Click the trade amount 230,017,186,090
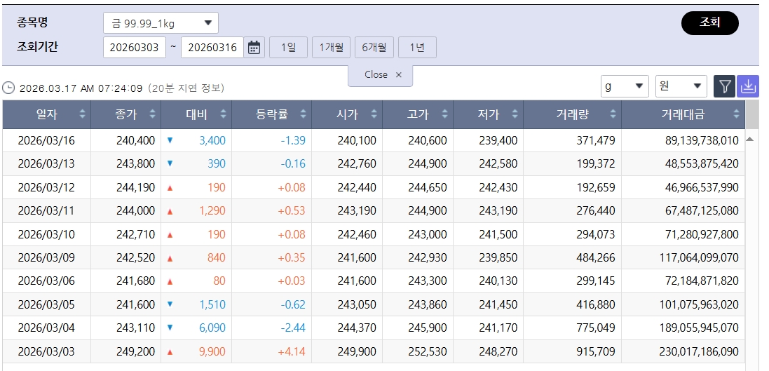This screenshot has height=371, width=769. (x=699, y=352)
